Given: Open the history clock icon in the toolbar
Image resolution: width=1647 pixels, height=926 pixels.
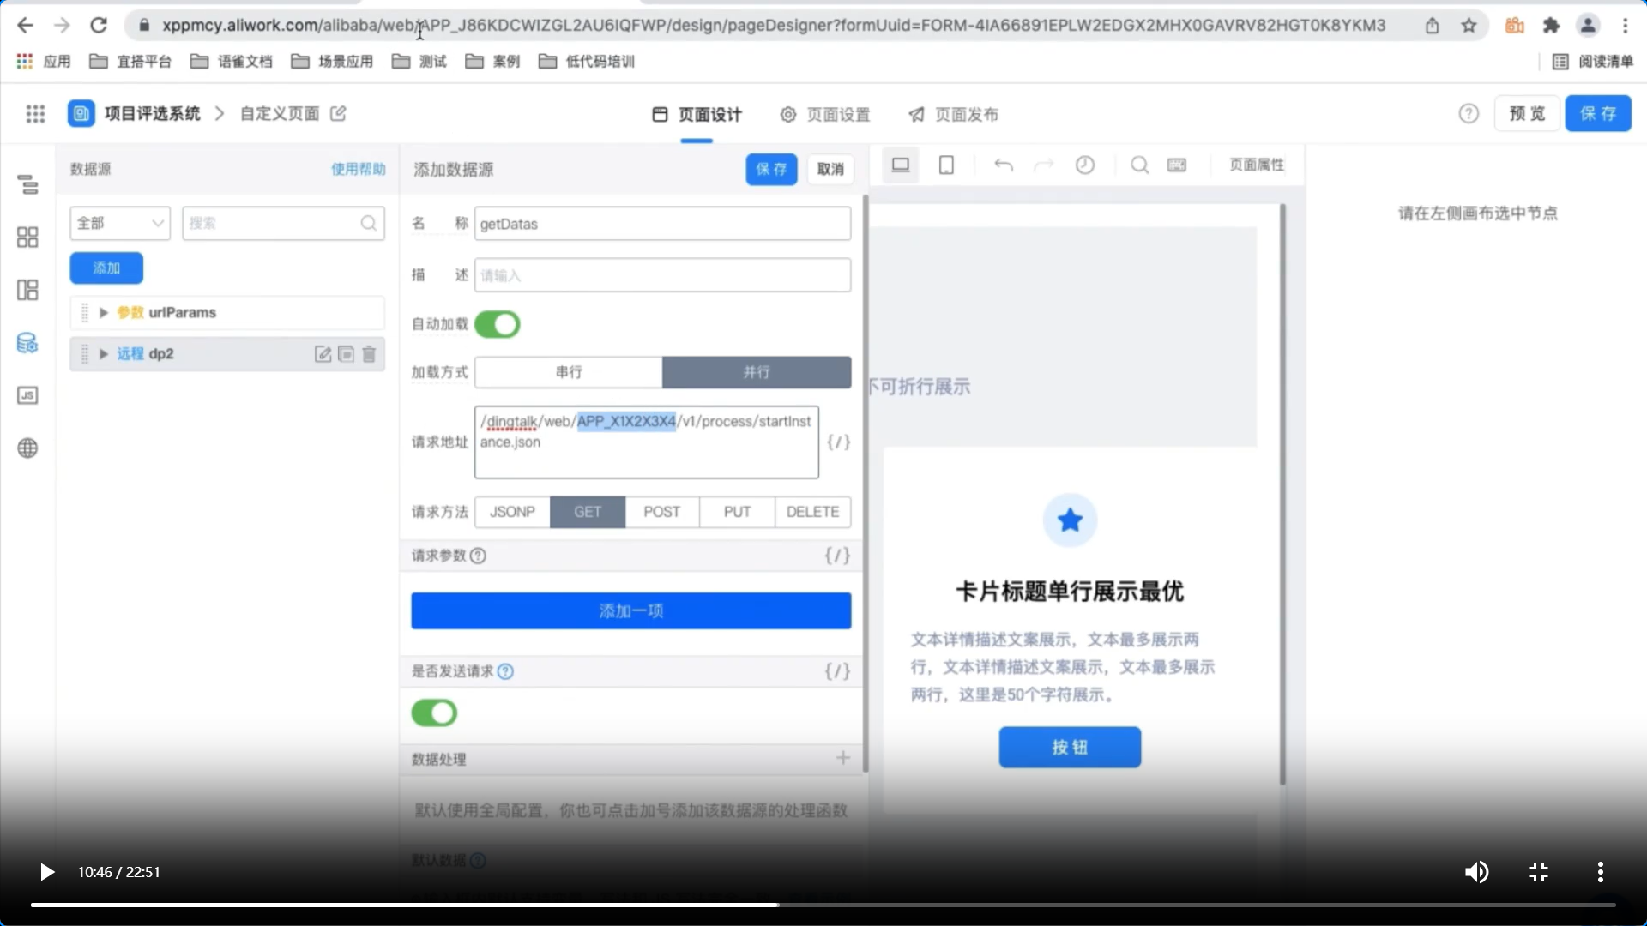Looking at the screenshot, I should [x=1085, y=165].
